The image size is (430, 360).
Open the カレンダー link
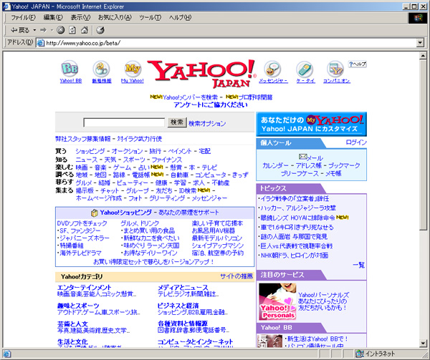(275, 165)
